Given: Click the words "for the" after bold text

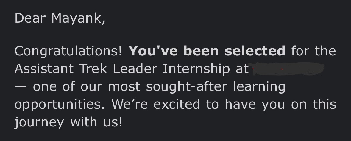Looking at the screenshot, I should coord(313,51).
